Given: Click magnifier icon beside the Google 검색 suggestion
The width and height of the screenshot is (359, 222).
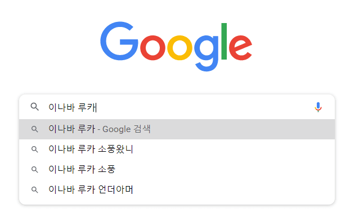Looking at the screenshot, I should (x=34, y=129).
